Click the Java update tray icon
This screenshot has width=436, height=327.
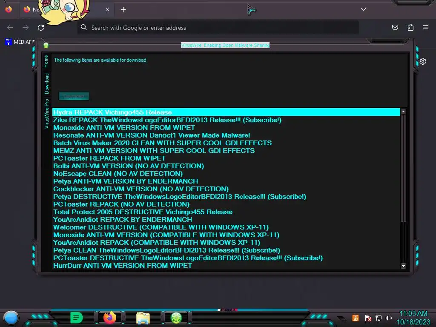click(355, 318)
